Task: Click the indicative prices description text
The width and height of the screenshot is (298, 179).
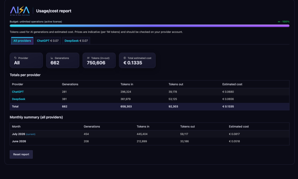Action: [x=96, y=32]
